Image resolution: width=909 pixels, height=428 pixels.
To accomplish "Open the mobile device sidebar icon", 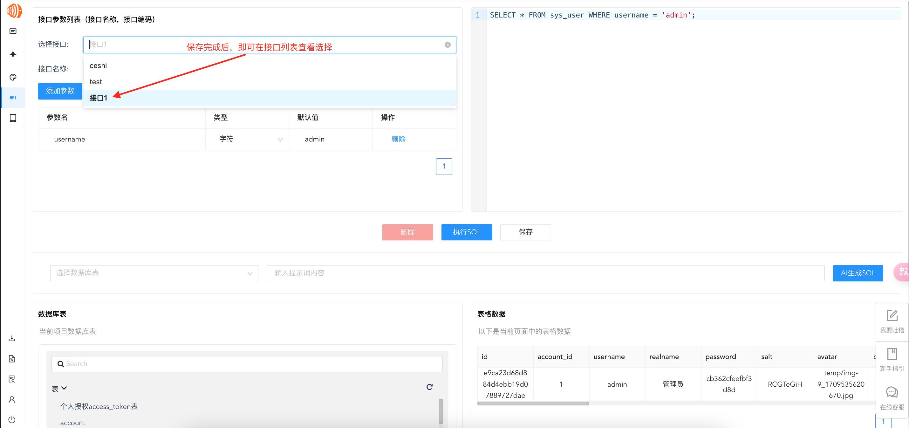I will pyautogui.click(x=13, y=118).
